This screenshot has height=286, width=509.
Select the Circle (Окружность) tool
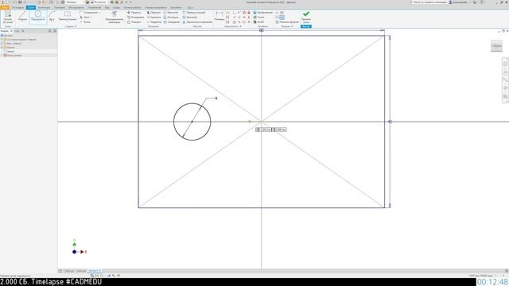click(38, 17)
